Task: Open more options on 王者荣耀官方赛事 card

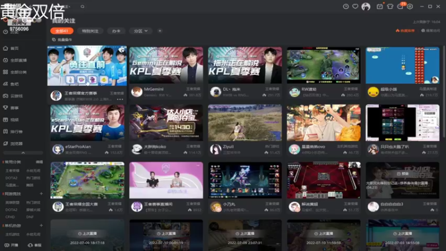Action: pos(120,99)
